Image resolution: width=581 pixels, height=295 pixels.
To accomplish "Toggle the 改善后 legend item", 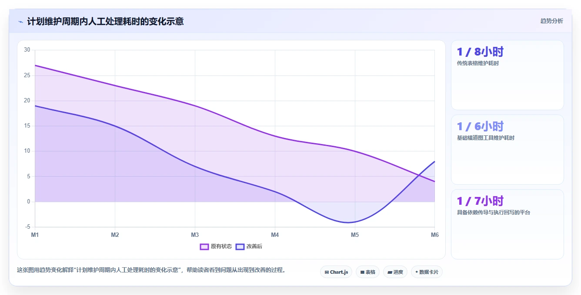I will (x=249, y=246).
